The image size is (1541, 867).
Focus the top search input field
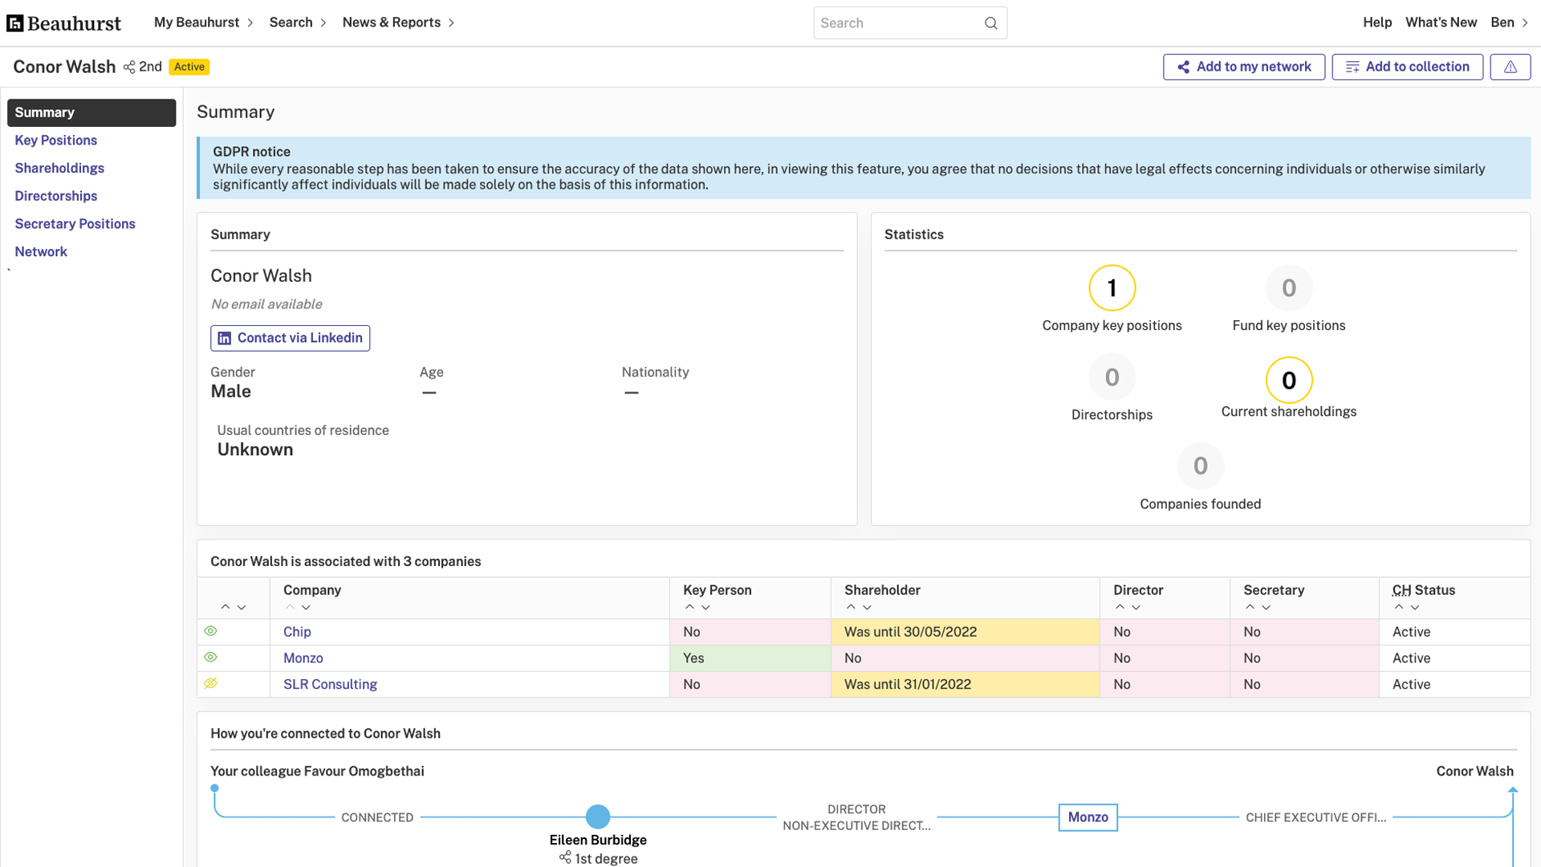909,23
